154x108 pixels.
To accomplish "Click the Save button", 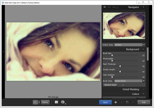I will (105, 102).
